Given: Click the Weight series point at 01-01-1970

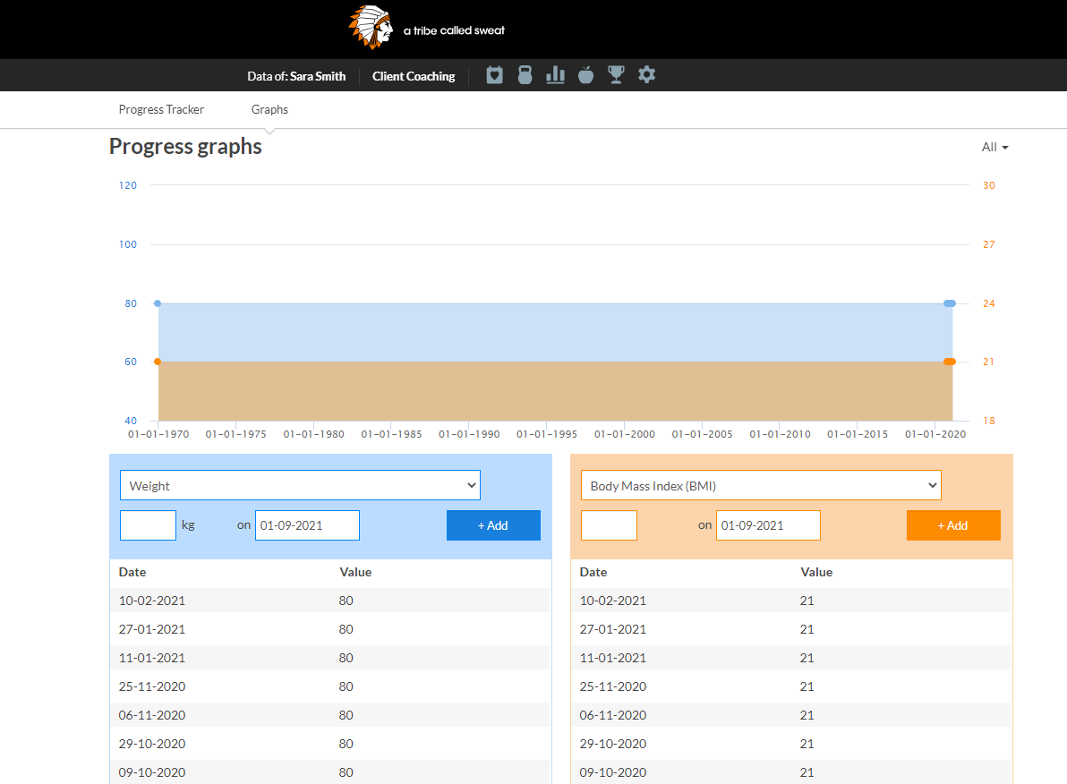Looking at the screenshot, I should tap(158, 303).
